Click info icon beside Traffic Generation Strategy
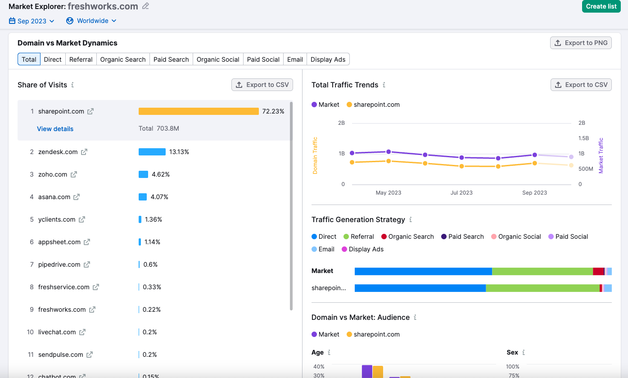This screenshot has width=628, height=378. (x=411, y=219)
